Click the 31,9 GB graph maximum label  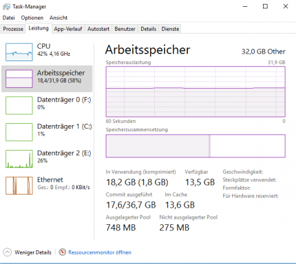pos(277,63)
